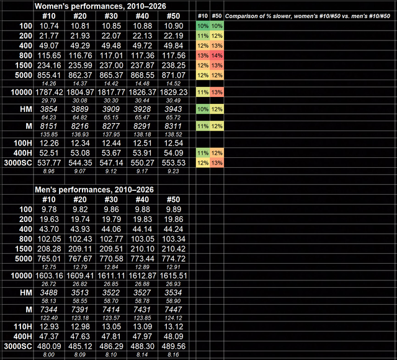Select the 100H cell containing 12.26
The image size is (397, 360).
[49, 143]
